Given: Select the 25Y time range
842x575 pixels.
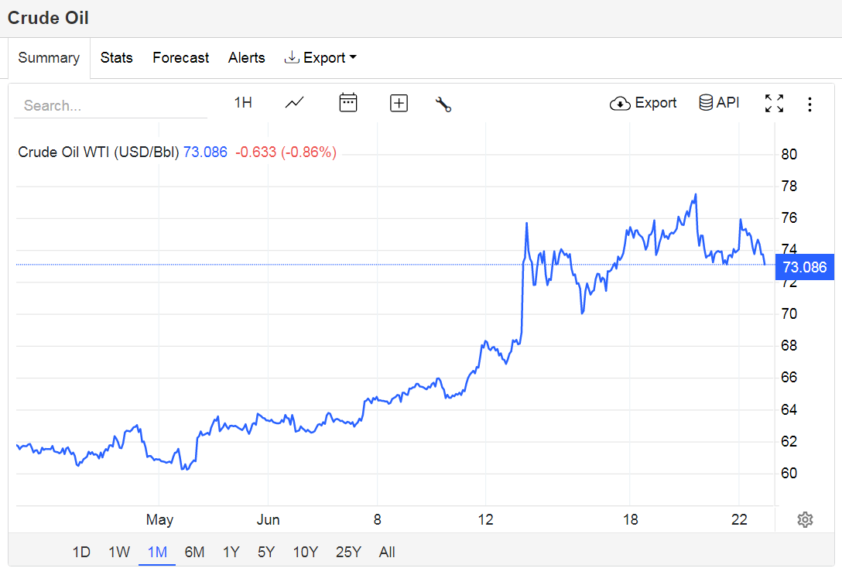Looking at the screenshot, I should tap(348, 552).
